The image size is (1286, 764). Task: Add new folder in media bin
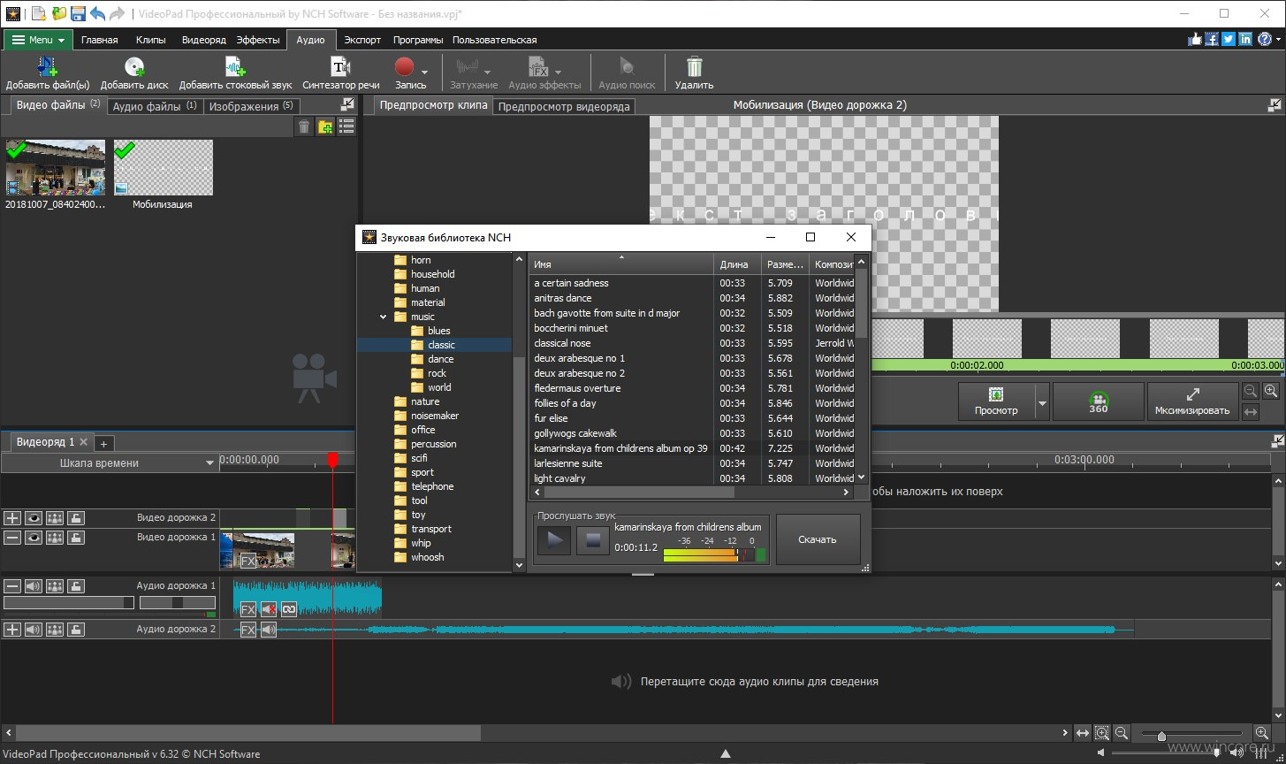click(x=325, y=126)
